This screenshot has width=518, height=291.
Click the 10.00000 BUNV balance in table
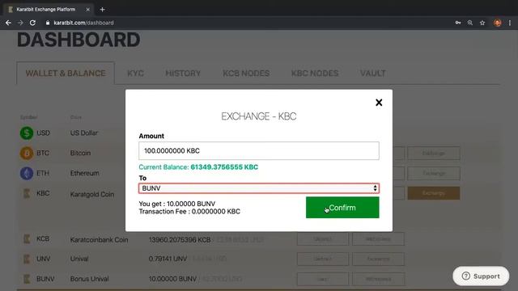(x=172, y=279)
